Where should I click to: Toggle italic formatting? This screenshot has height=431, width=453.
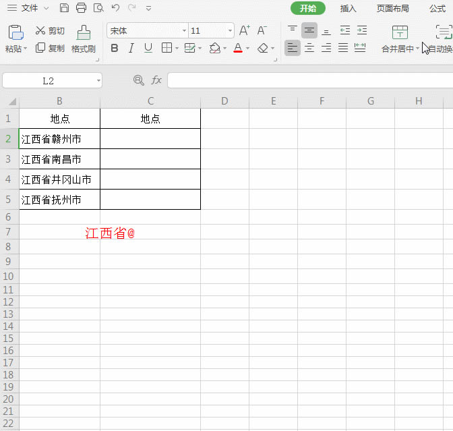(131, 48)
